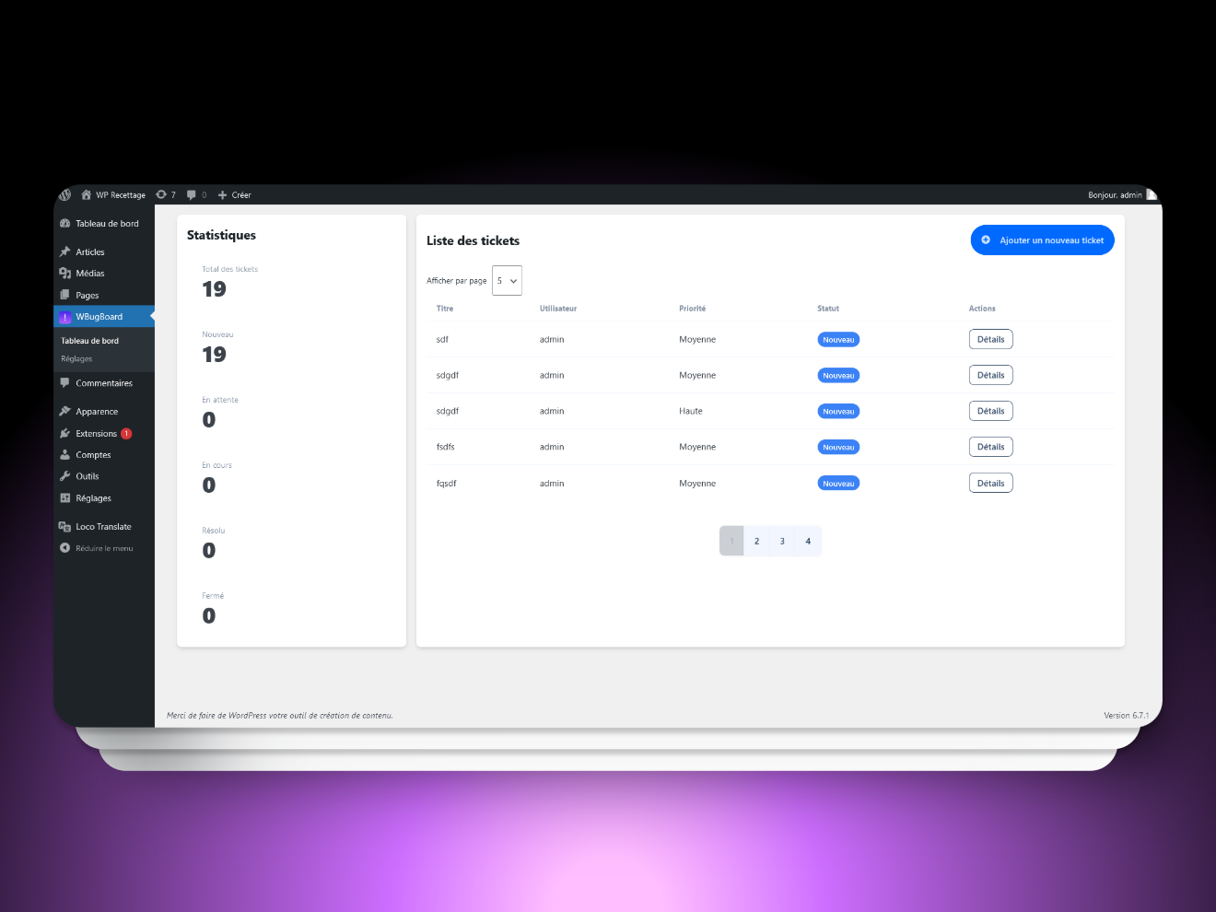Click the Réduire le menu arrow icon
This screenshot has width=1216, height=912.
tap(64, 548)
